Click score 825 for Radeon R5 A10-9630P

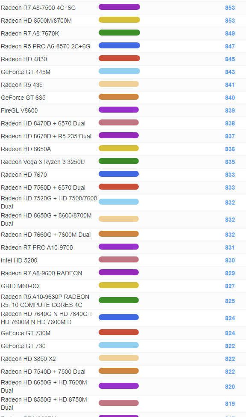click(230, 301)
